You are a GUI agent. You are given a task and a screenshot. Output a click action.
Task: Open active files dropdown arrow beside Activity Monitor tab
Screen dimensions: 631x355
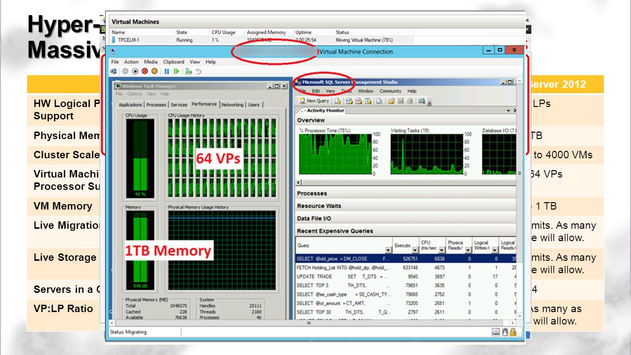click(508, 111)
